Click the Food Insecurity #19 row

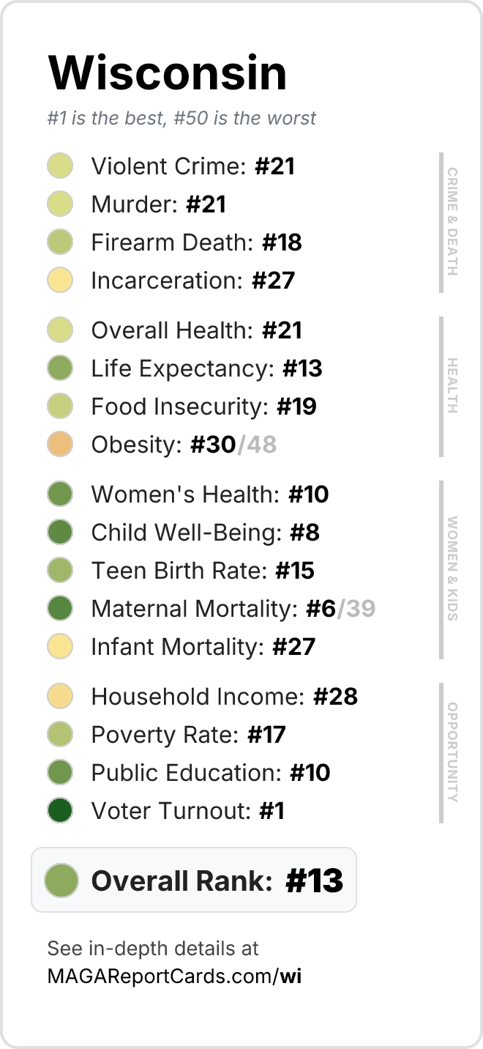click(182, 407)
